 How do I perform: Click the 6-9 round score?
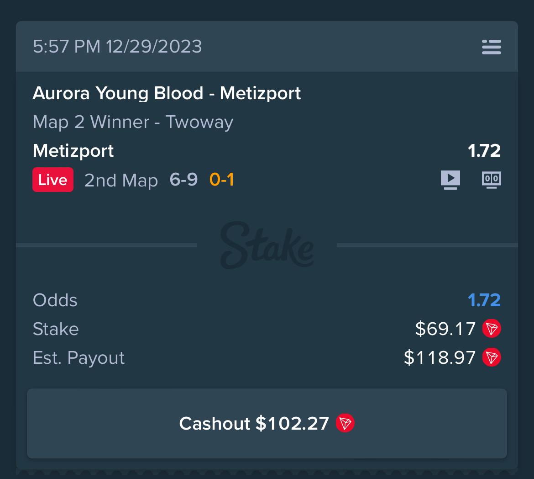point(183,180)
